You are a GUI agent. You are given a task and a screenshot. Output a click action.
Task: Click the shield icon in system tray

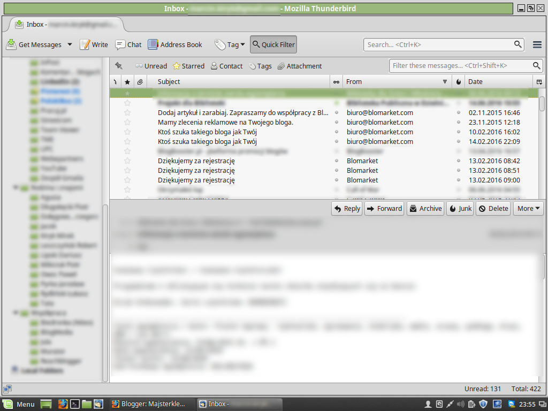(483, 404)
